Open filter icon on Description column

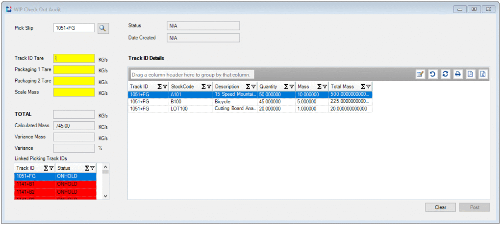click(253, 87)
